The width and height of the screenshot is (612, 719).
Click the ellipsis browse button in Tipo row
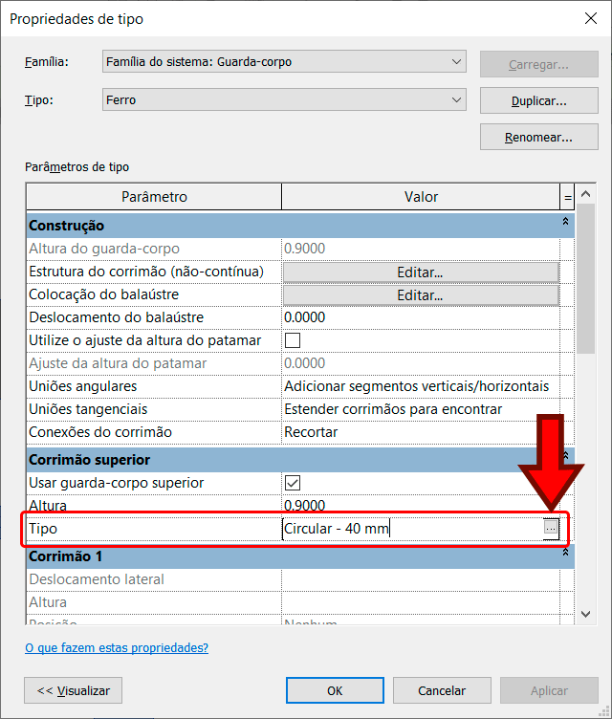tap(550, 529)
